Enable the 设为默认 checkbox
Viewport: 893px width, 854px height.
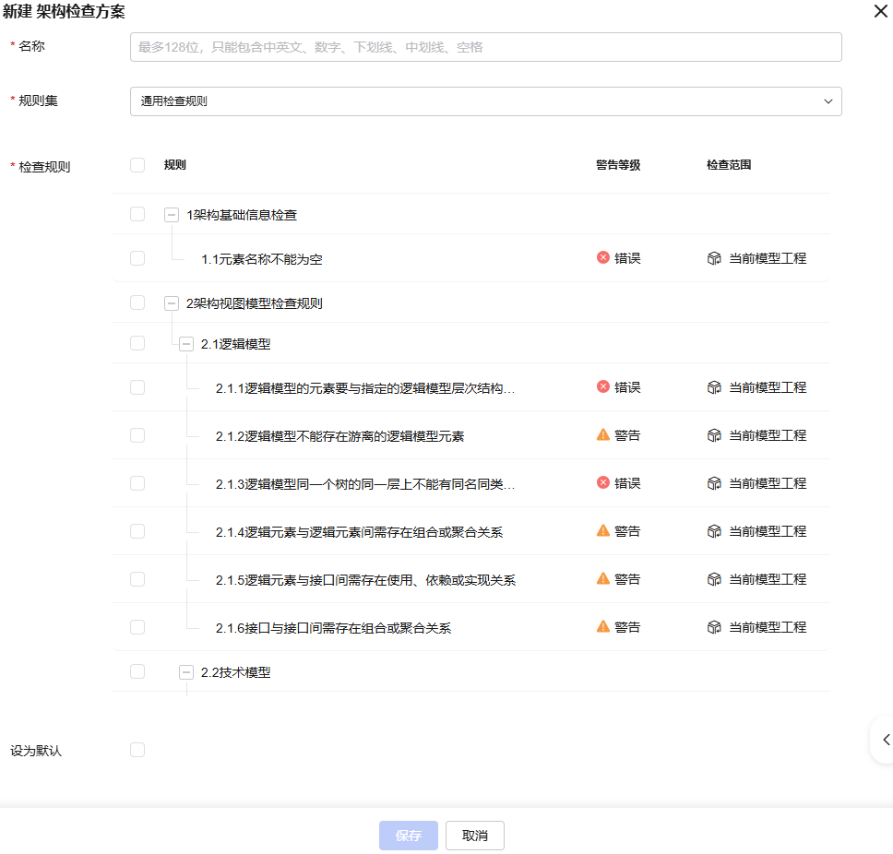[x=137, y=750]
